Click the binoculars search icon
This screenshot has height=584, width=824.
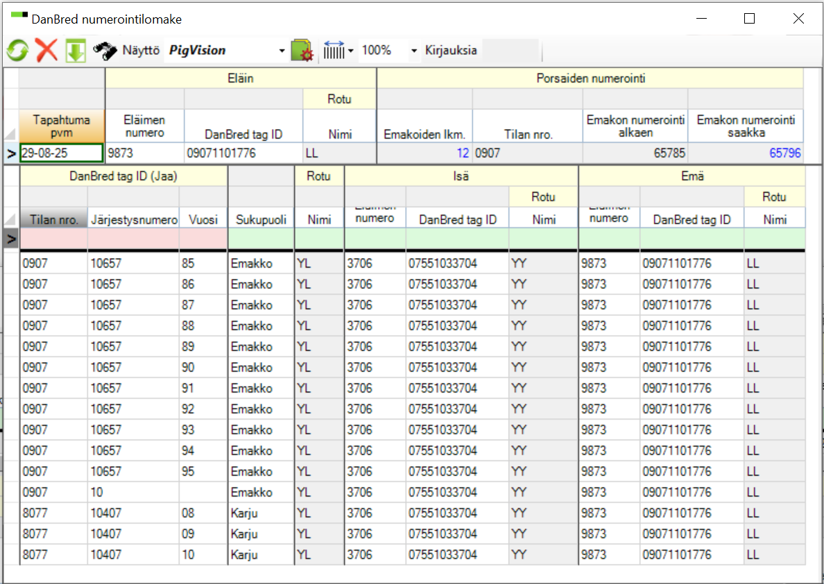(x=105, y=51)
